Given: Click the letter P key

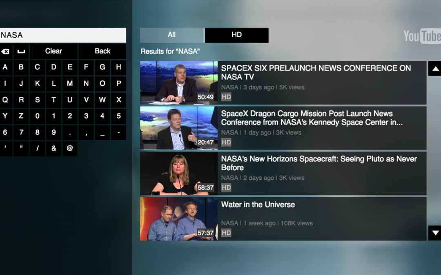Looking at the screenshot, I should click(119, 84).
